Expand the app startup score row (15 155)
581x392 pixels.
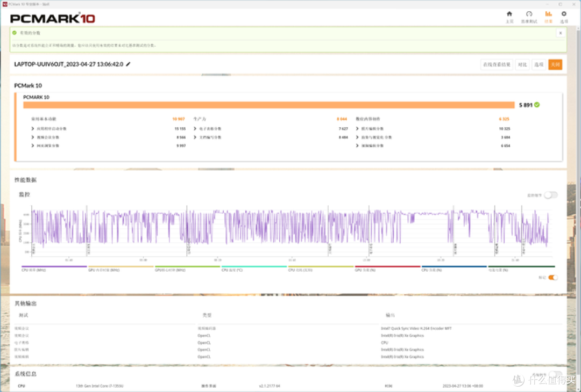[x=33, y=129]
